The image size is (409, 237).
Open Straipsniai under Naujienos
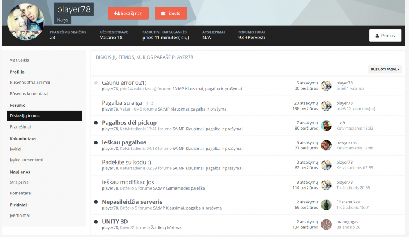click(20, 183)
